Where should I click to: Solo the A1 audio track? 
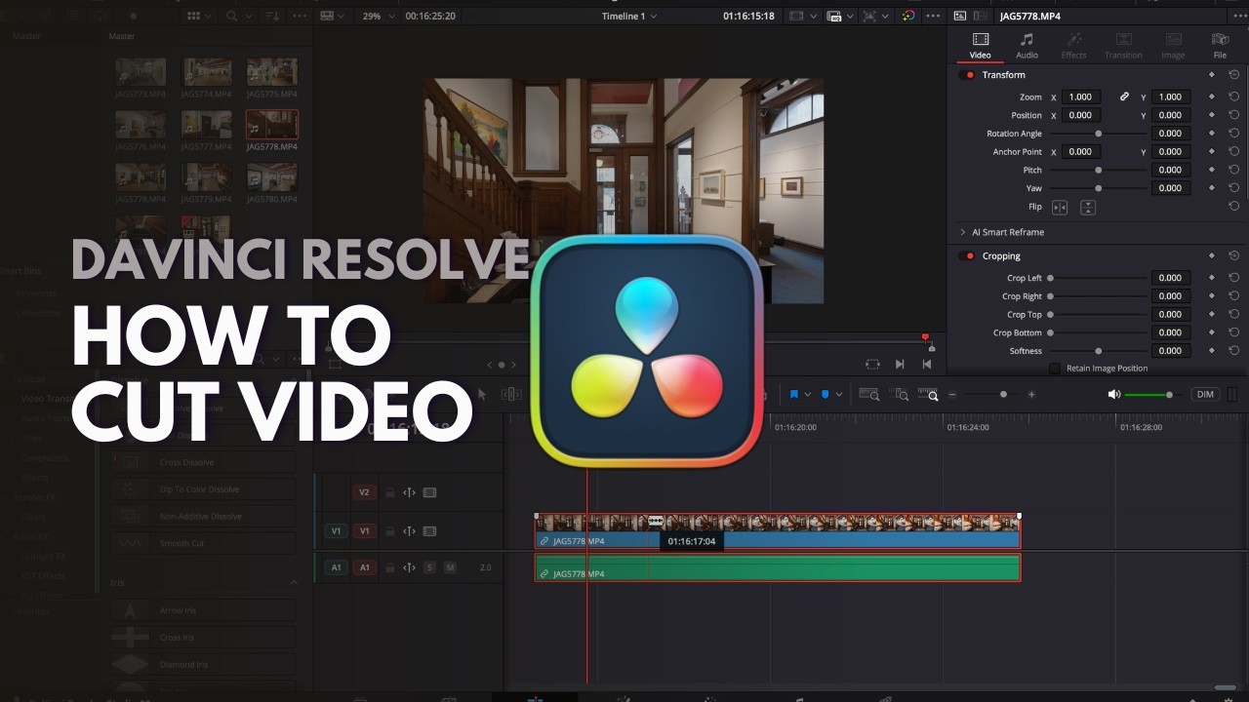pyautogui.click(x=430, y=566)
